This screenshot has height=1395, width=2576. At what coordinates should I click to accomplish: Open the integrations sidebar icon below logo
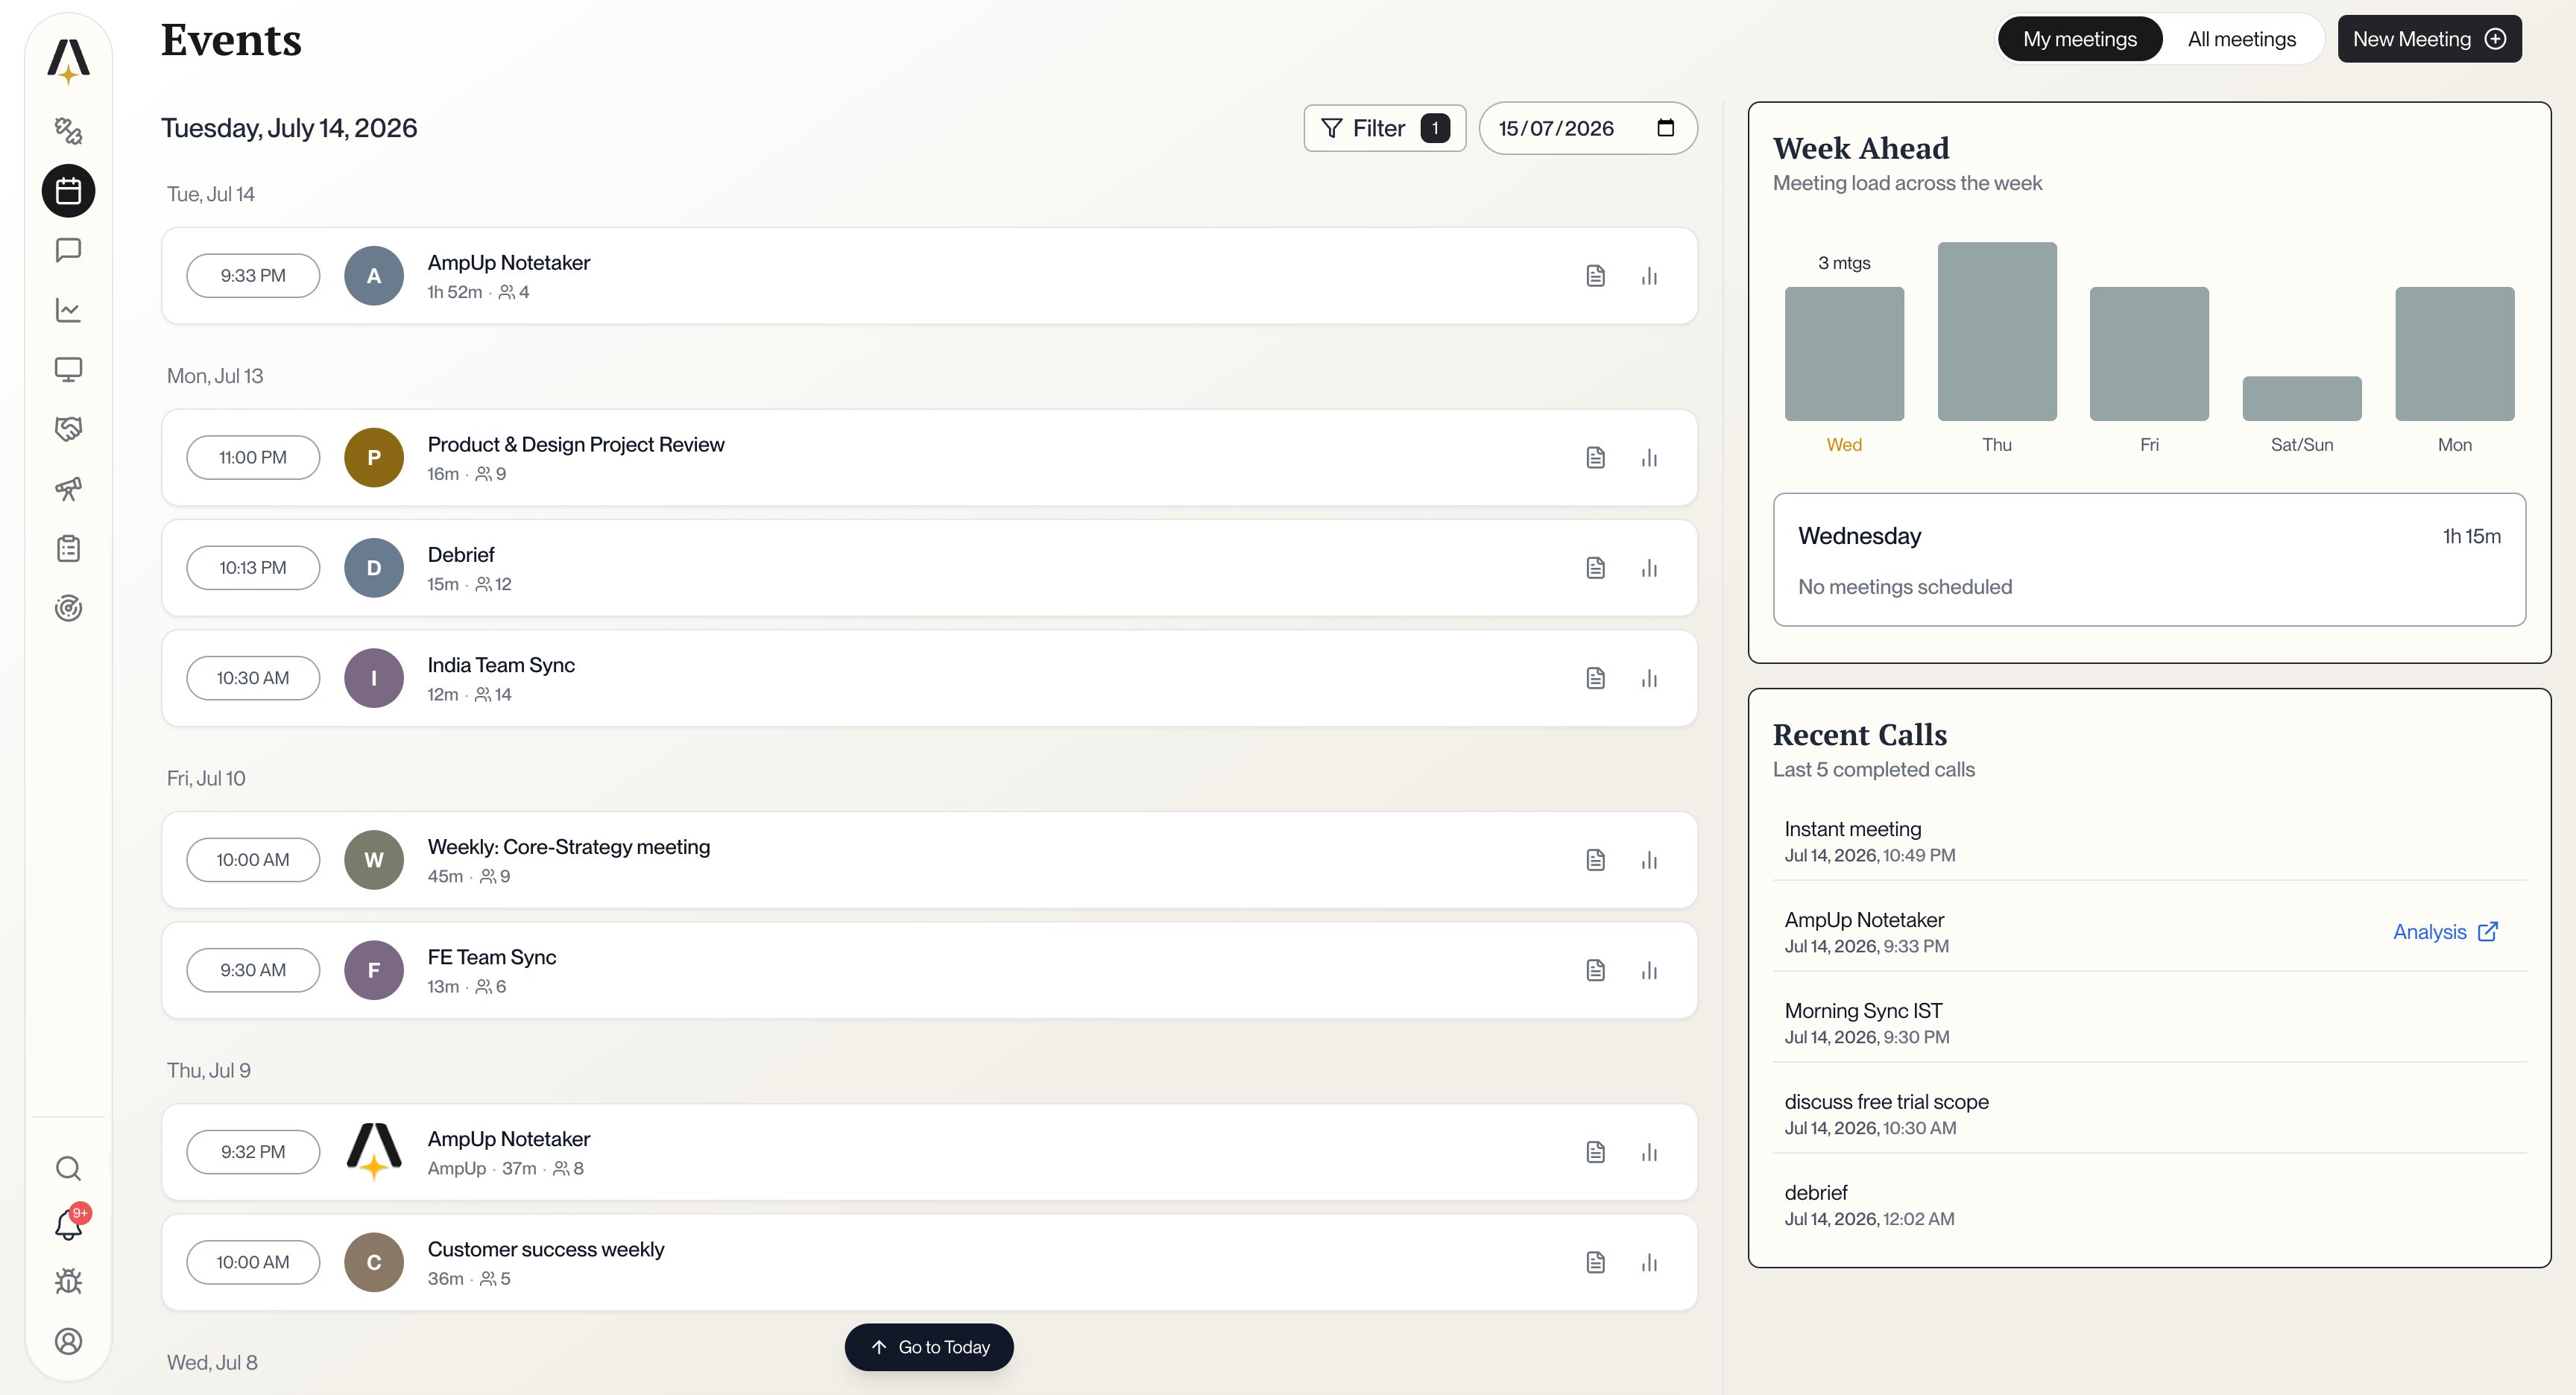68,131
